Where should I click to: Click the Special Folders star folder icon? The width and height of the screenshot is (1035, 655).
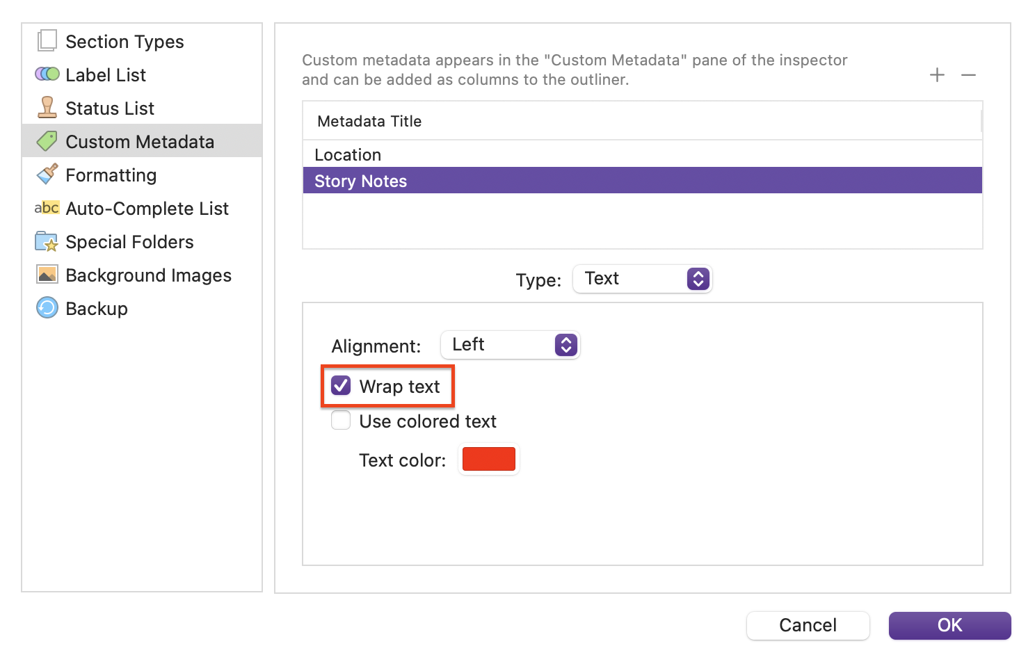click(x=47, y=241)
